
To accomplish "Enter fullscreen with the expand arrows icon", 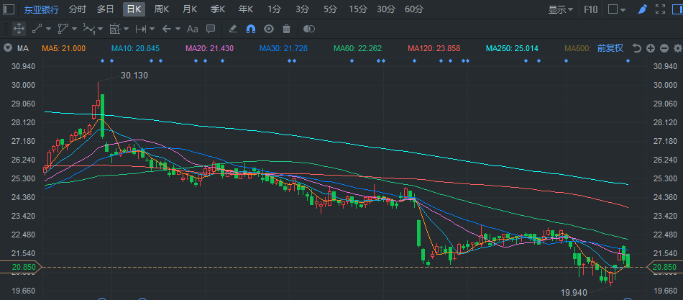I will 660,9.
